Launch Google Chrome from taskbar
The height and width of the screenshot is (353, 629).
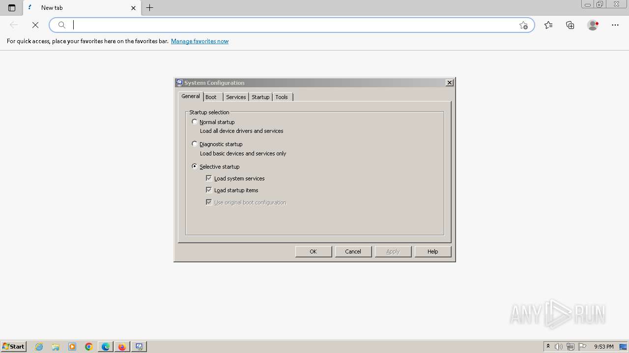point(89,347)
